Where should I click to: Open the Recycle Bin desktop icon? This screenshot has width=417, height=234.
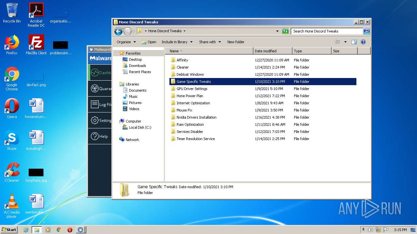tap(12, 13)
